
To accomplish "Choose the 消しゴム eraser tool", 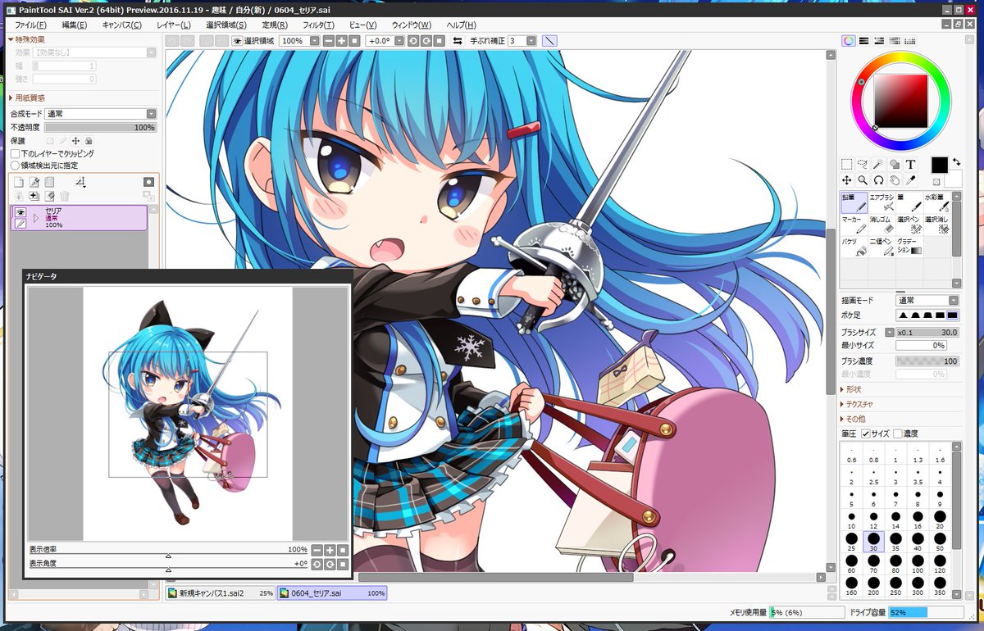I will [881, 225].
